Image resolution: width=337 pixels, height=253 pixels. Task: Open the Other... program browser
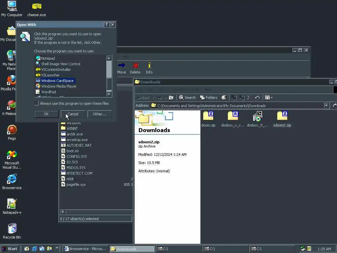(x=99, y=114)
